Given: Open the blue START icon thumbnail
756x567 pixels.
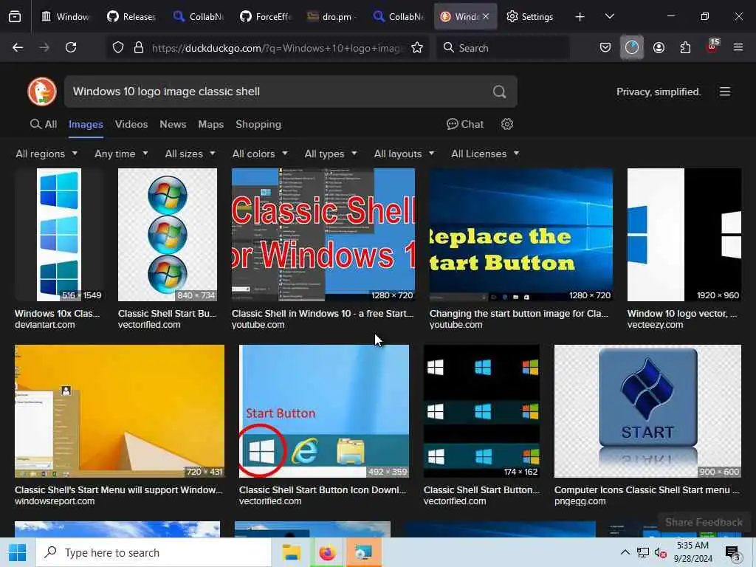Looking at the screenshot, I should coord(647,411).
